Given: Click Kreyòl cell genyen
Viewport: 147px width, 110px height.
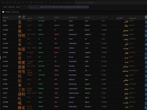Looking at the screenshot, I should pos(57,25).
